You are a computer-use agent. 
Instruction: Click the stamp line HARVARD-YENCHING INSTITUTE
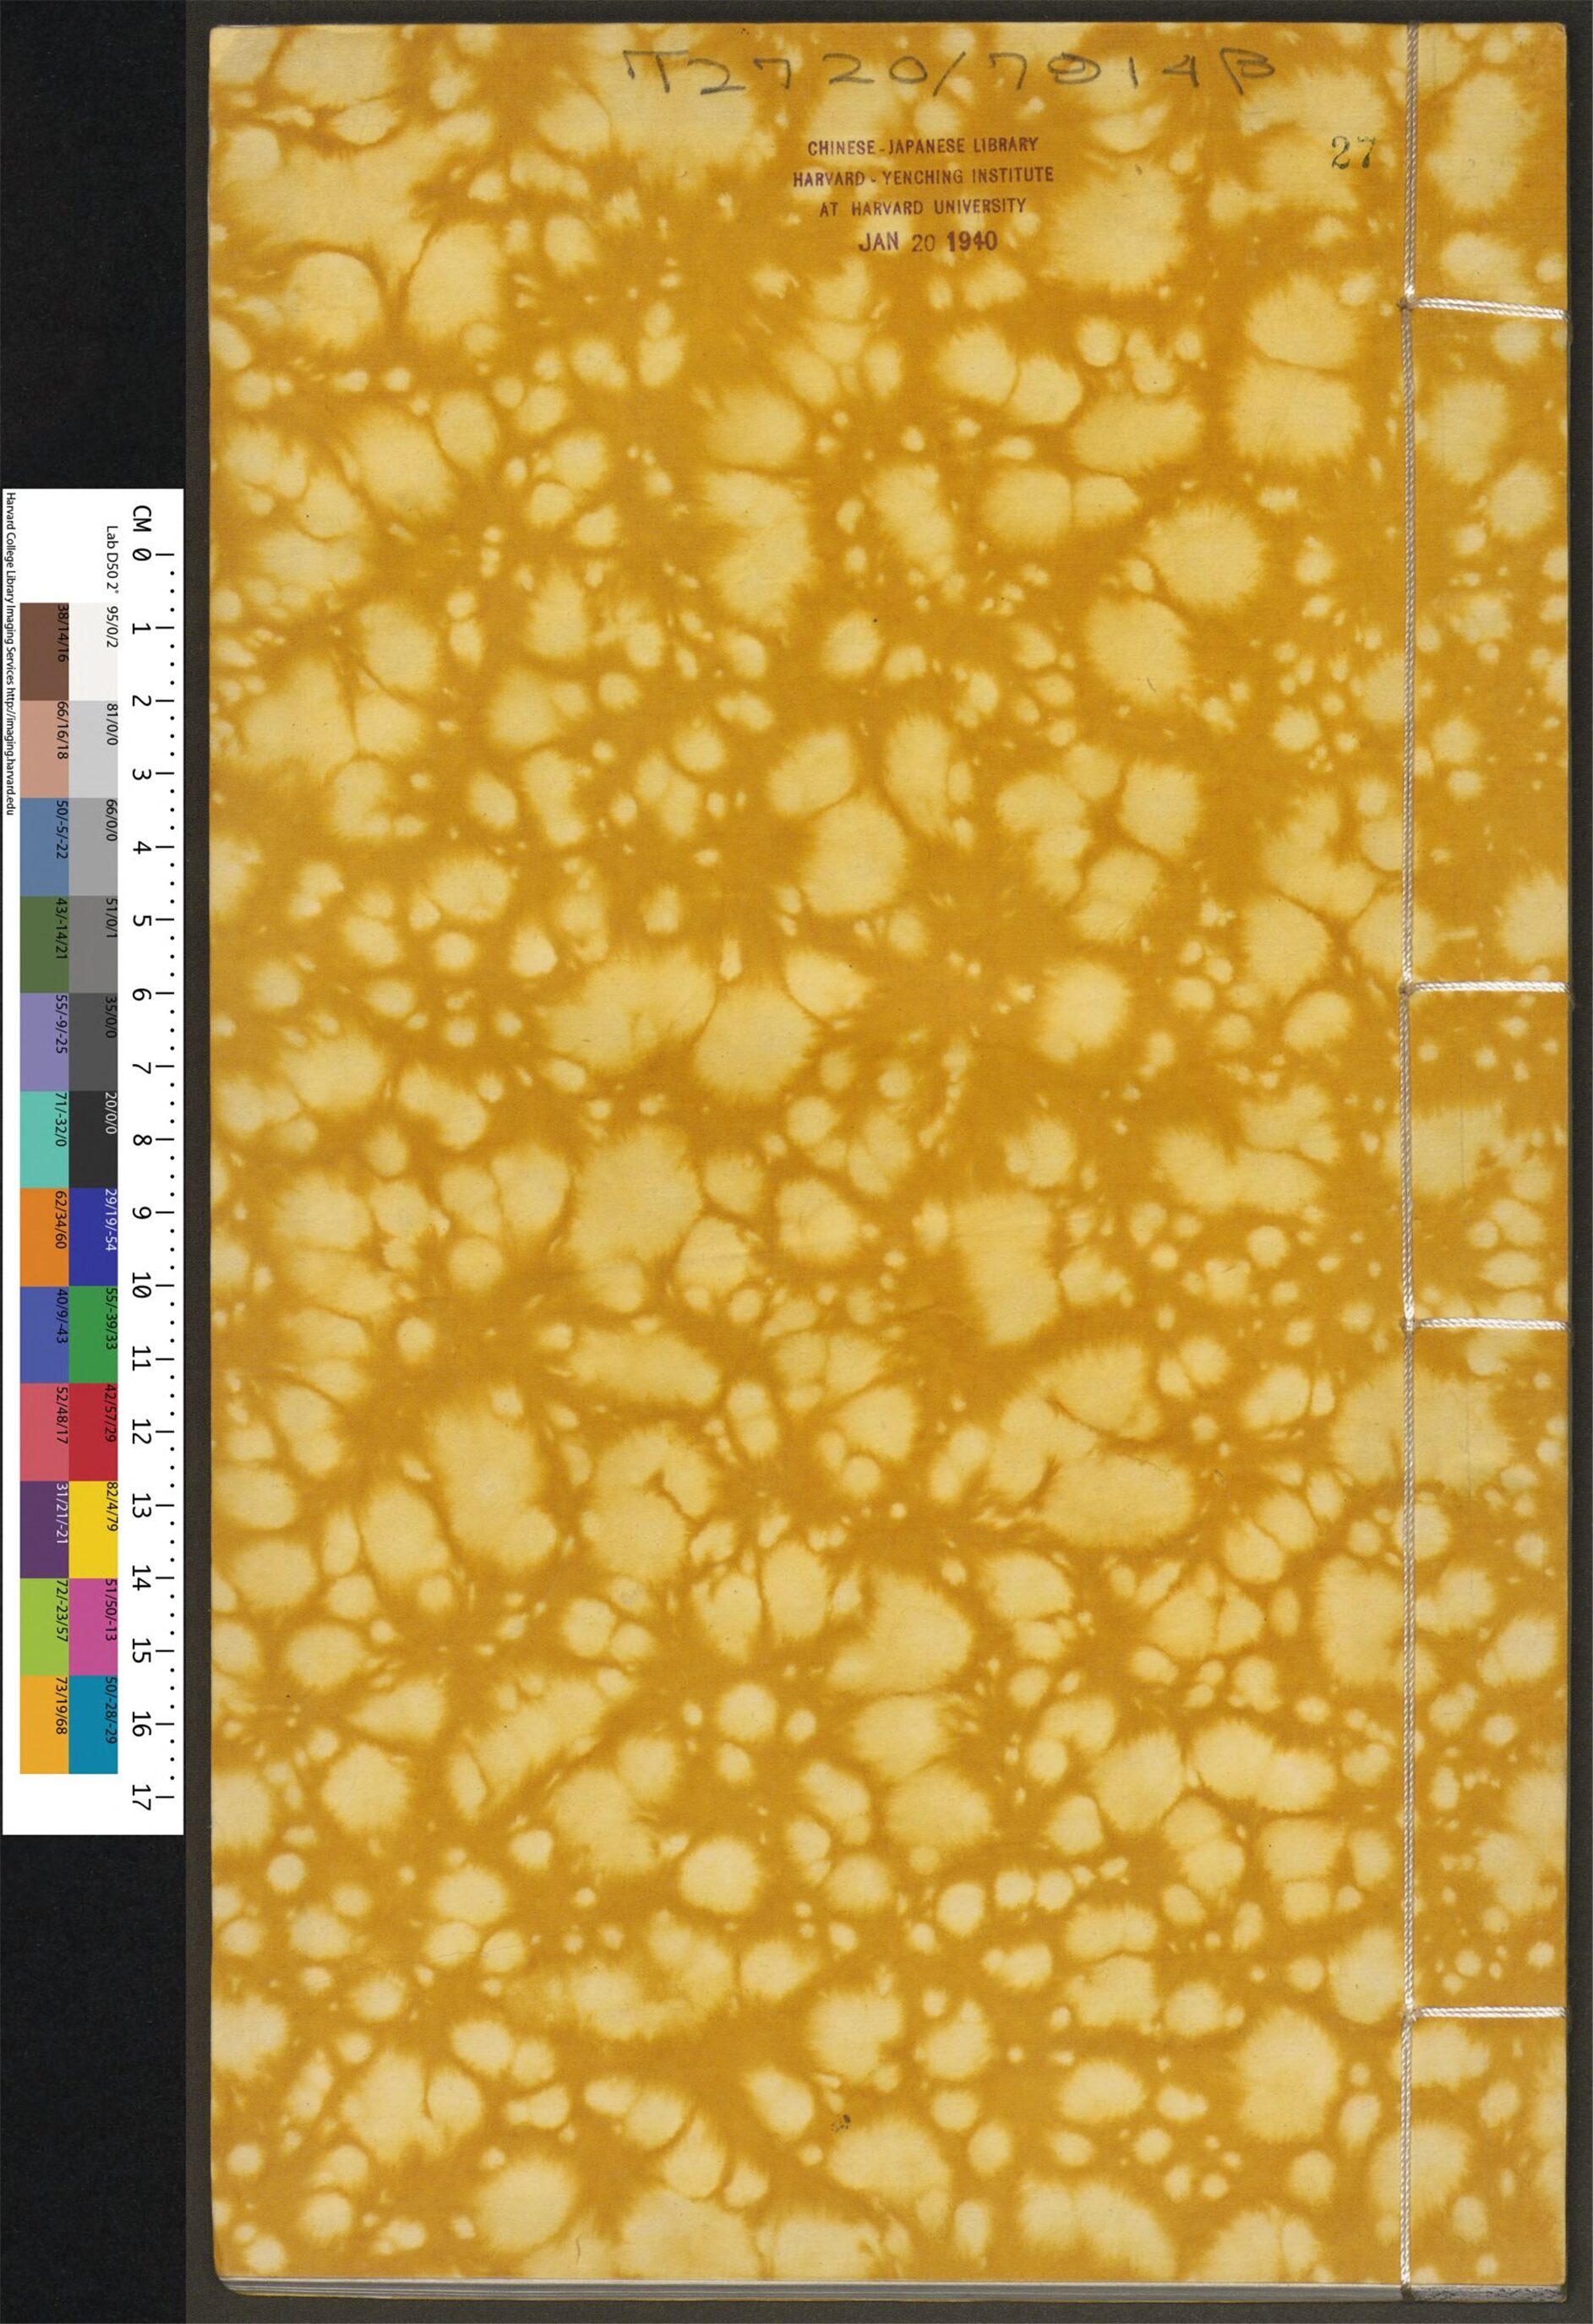pos(923,177)
